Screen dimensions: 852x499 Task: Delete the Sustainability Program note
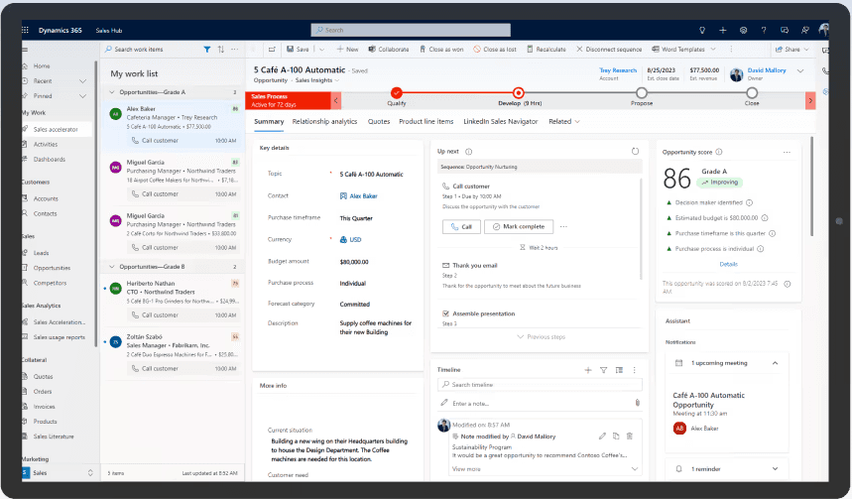tap(629, 436)
